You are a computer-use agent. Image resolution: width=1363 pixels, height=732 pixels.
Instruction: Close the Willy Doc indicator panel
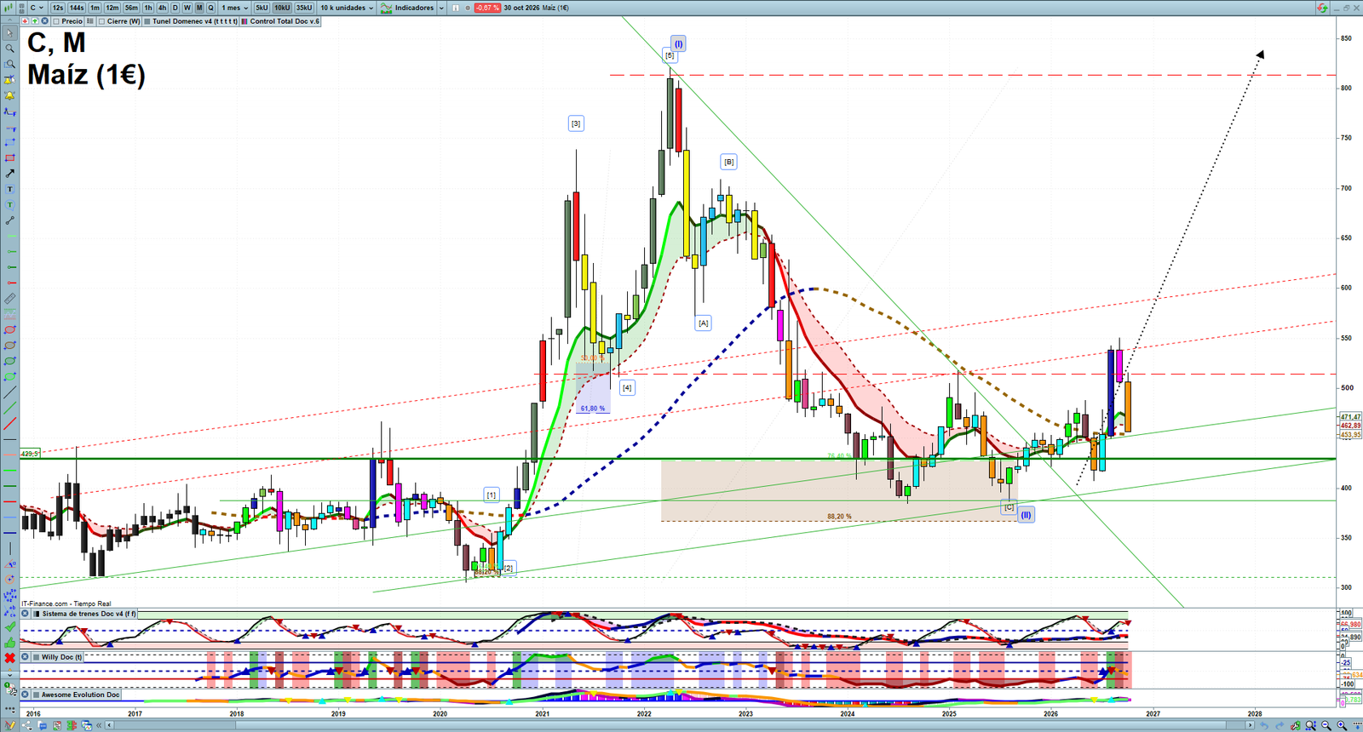click(26, 657)
